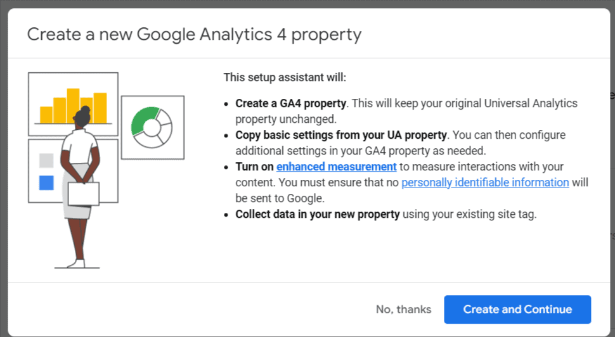Open the enhanced measurement link
The height and width of the screenshot is (337, 615).
click(x=337, y=167)
